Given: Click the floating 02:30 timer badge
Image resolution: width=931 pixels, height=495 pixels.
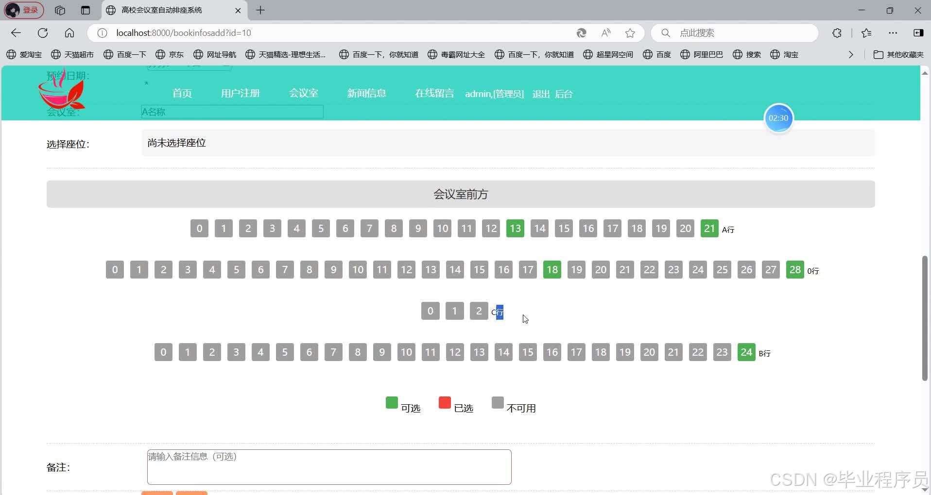Looking at the screenshot, I should 778,118.
